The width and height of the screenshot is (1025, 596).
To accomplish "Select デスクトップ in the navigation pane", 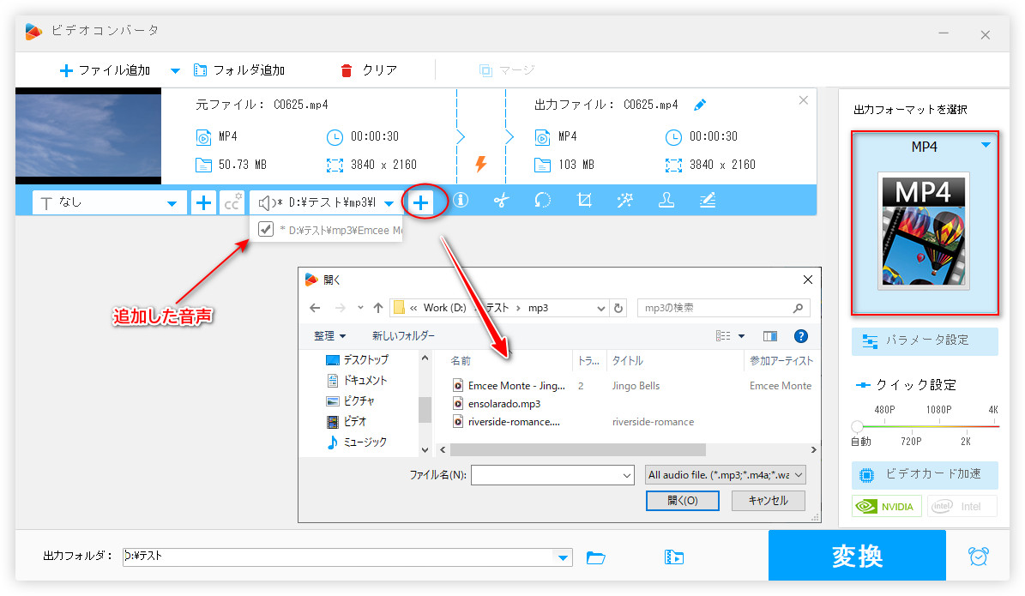I will (365, 360).
